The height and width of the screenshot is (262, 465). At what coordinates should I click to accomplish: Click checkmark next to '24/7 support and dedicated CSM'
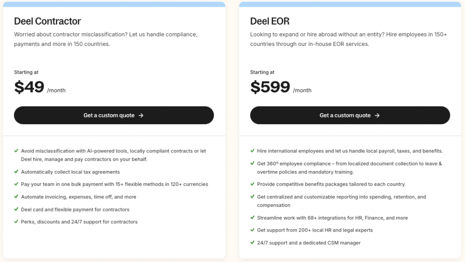pos(252,243)
